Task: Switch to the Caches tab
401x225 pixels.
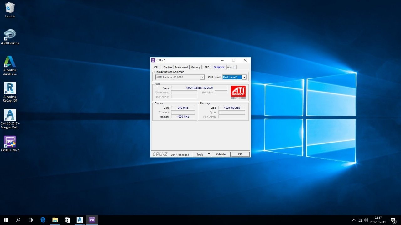Action: 168,67
